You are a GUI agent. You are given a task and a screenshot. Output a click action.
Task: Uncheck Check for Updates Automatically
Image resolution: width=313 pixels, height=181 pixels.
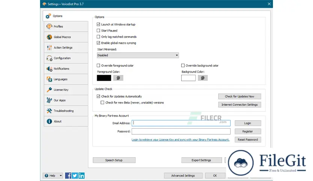click(98, 96)
